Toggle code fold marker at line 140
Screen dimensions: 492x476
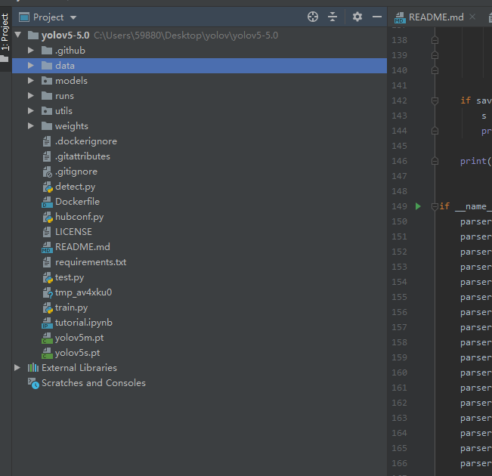point(435,70)
